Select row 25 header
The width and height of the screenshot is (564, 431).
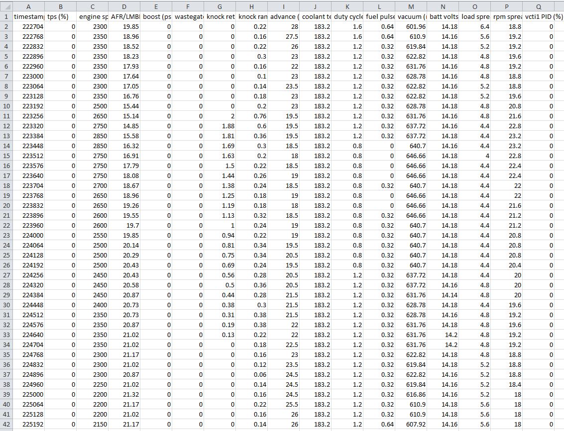pos(6,255)
